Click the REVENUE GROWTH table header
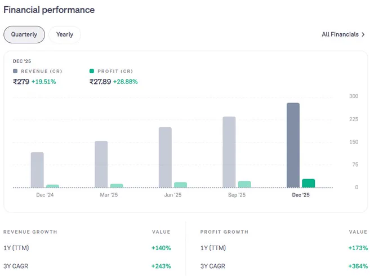 (x=30, y=232)
